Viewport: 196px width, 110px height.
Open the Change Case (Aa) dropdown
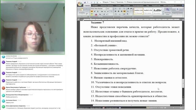pyautogui.click(x=100, y=14)
